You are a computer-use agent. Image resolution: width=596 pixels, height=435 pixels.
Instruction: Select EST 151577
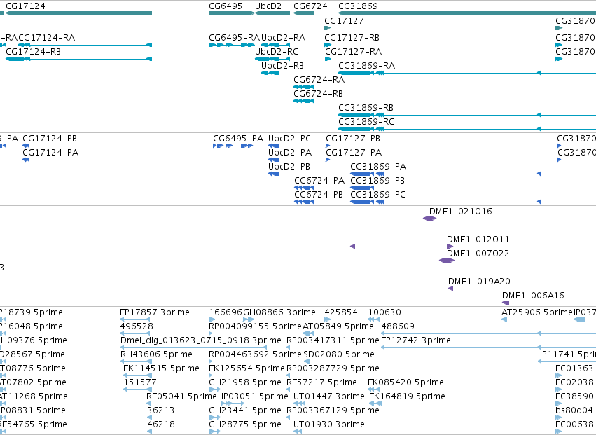click(x=140, y=383)
